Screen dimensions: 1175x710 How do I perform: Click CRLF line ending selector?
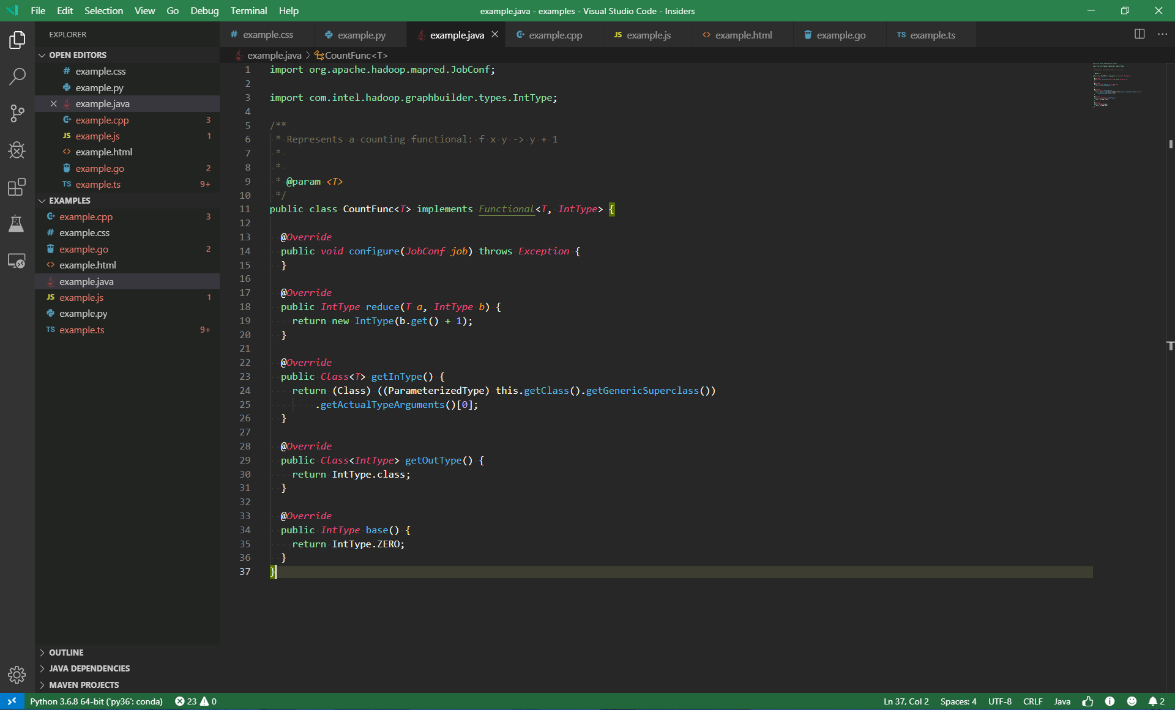coord(1032,701)
